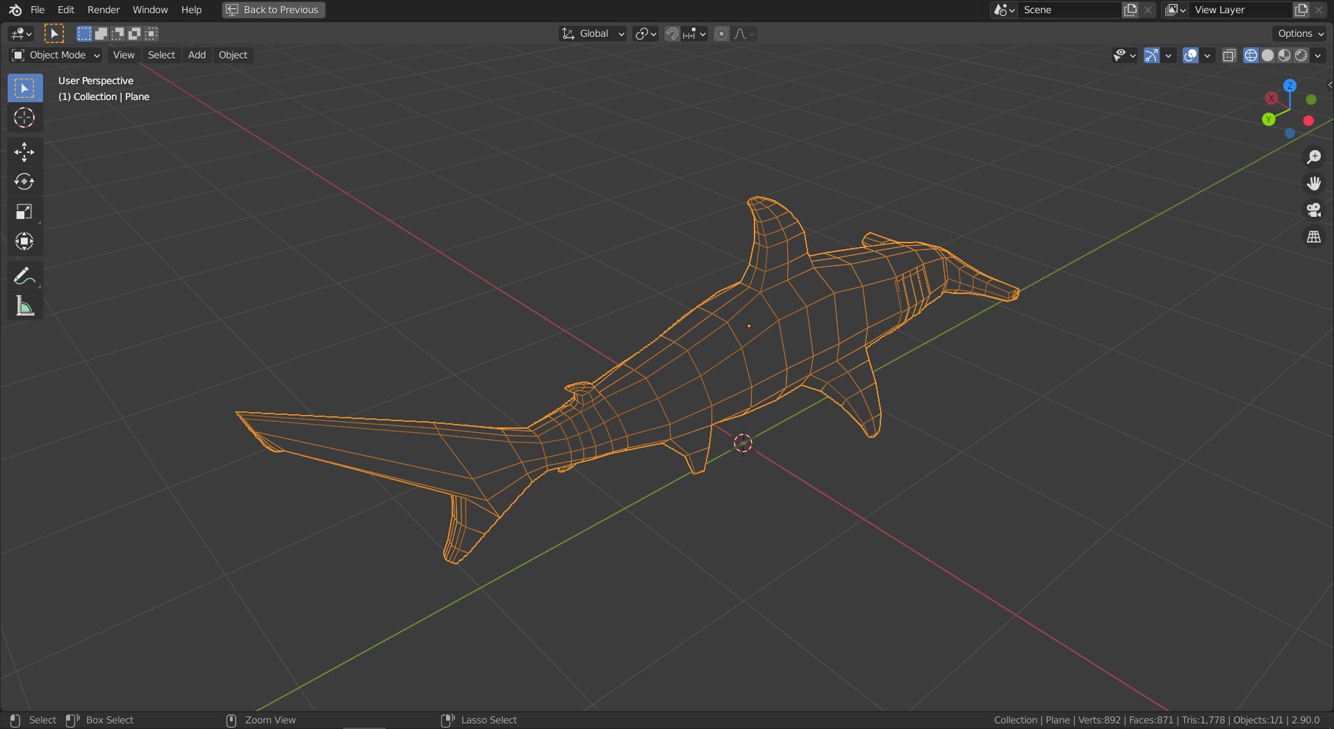Open the viewport Add menu

(197, 55)
